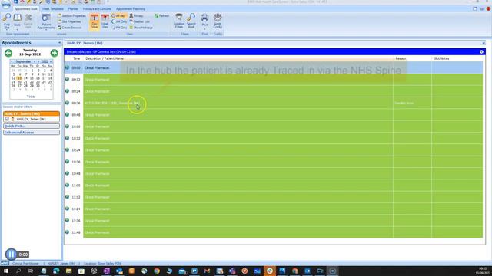Select the AM Only view option
Screen dimensions: 492x276
point(119,21)
